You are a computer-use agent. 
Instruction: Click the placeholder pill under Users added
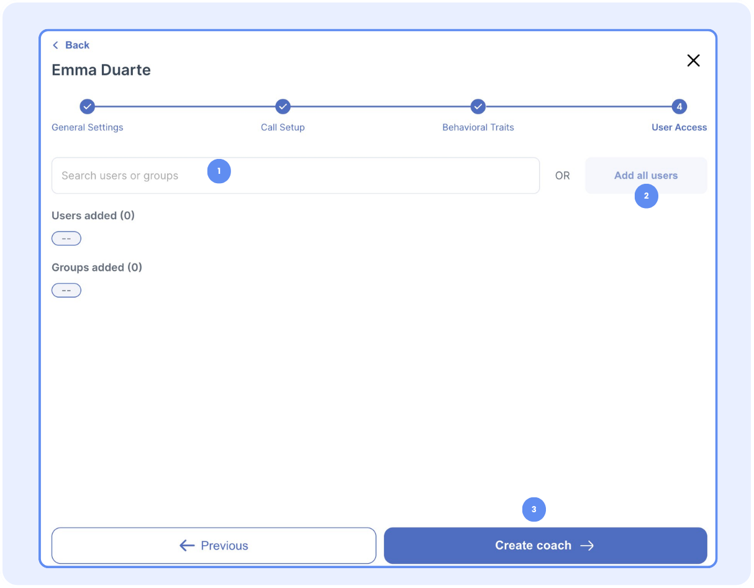click(x=66, y=238)
